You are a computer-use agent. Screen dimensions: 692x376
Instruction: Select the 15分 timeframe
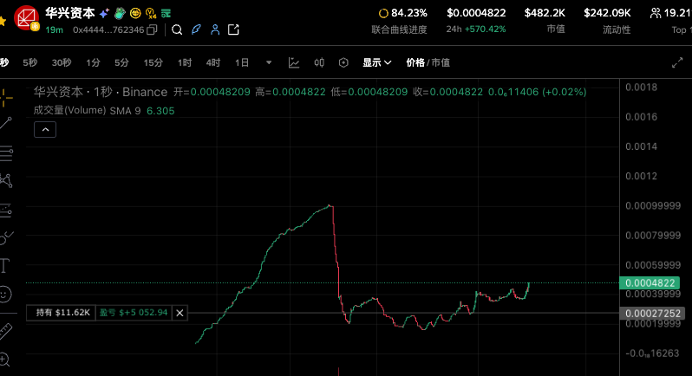(153, 62)
